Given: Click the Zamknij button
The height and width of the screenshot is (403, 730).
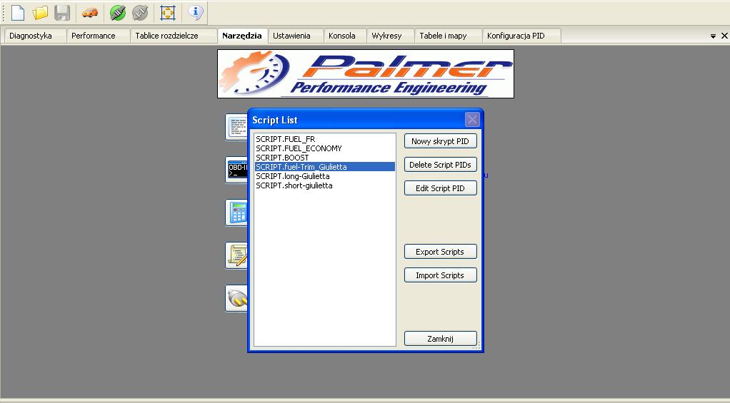Looking at the screenshot, I should coord(441,338).
